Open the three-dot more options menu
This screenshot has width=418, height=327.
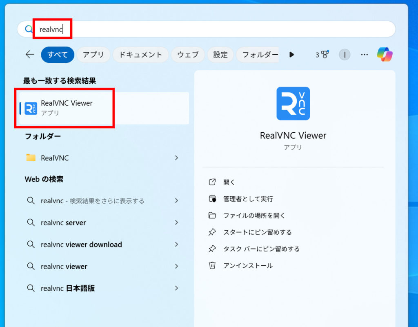(x=365, y=54)
